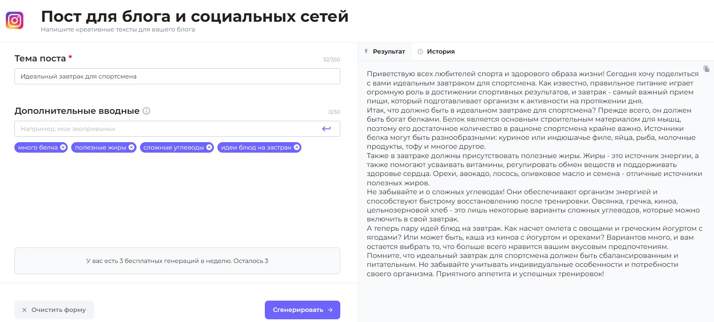Switch to the История tab
The height and width of the screenshot is (322, 714).
pyautogui.click(x=440, y=52)
